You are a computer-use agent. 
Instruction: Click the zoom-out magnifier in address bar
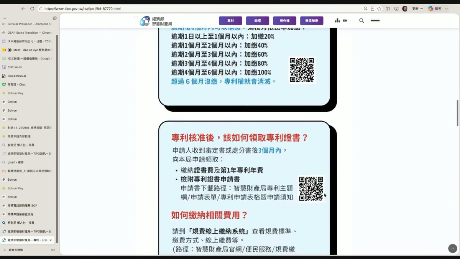[366, 8]
